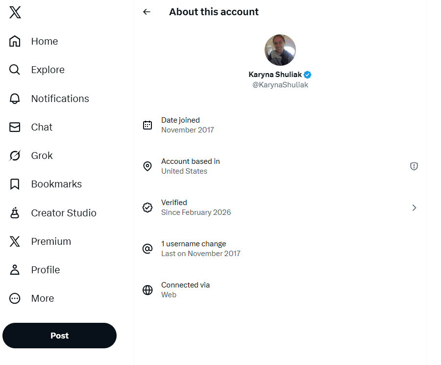Viewport: 441px width, 365px height.
Task: Open Chat envelope icon
Action: 15,127
